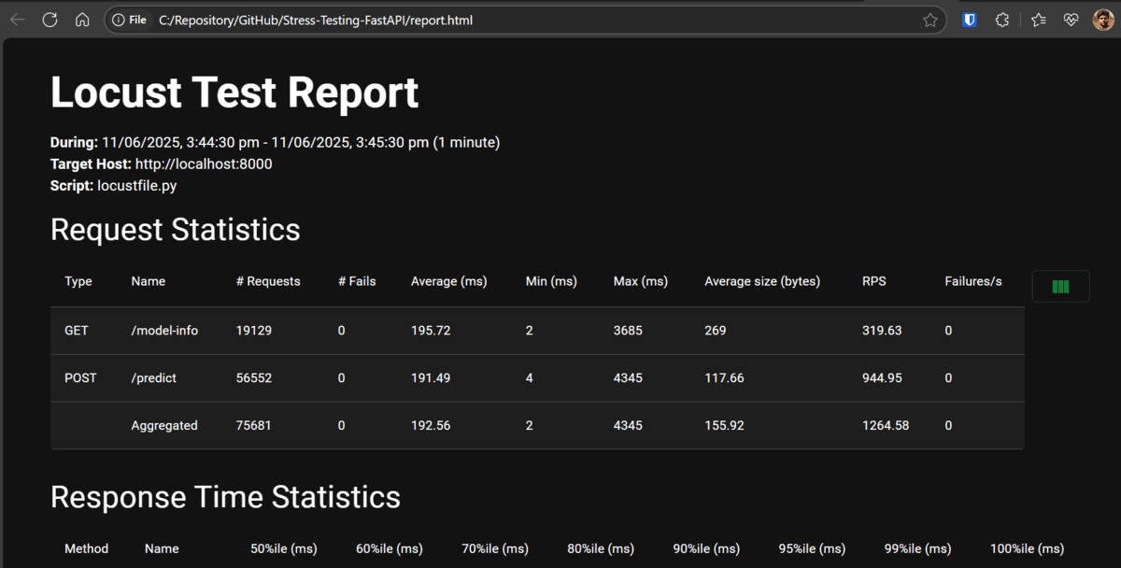Sort by the Max (ms) header
The width and height of the screenshot is (1121, 568).
point(641,281)
